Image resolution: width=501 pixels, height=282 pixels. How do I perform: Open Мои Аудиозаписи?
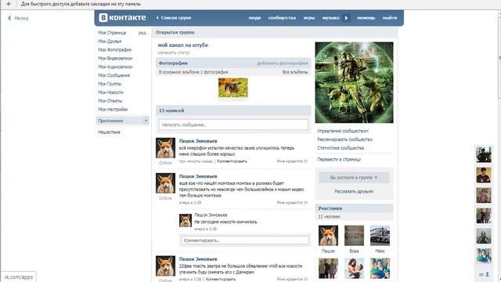[x=115, y=67]
